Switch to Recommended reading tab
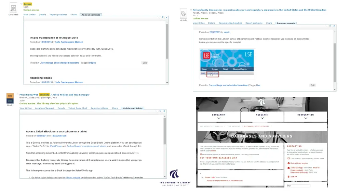350x196 pixels. click(230, 23)
